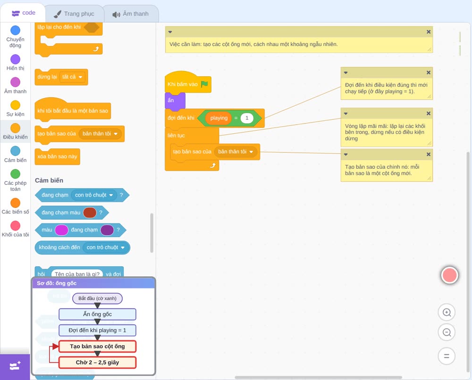Viewport: 472px width, 380px height.
Task: Open 'con trỏ chuột' dropdown on đang chạm block
Action: tap(94, 195)
